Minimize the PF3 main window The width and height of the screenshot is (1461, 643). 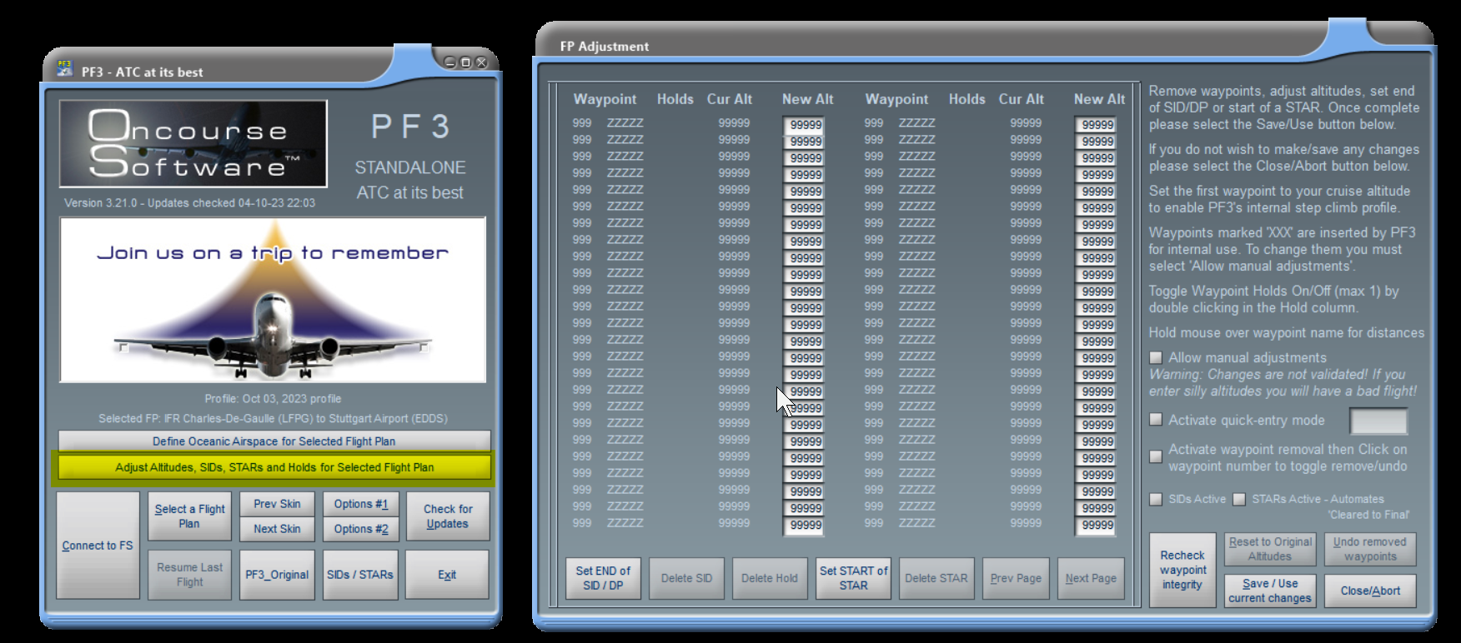coord(450,62)
